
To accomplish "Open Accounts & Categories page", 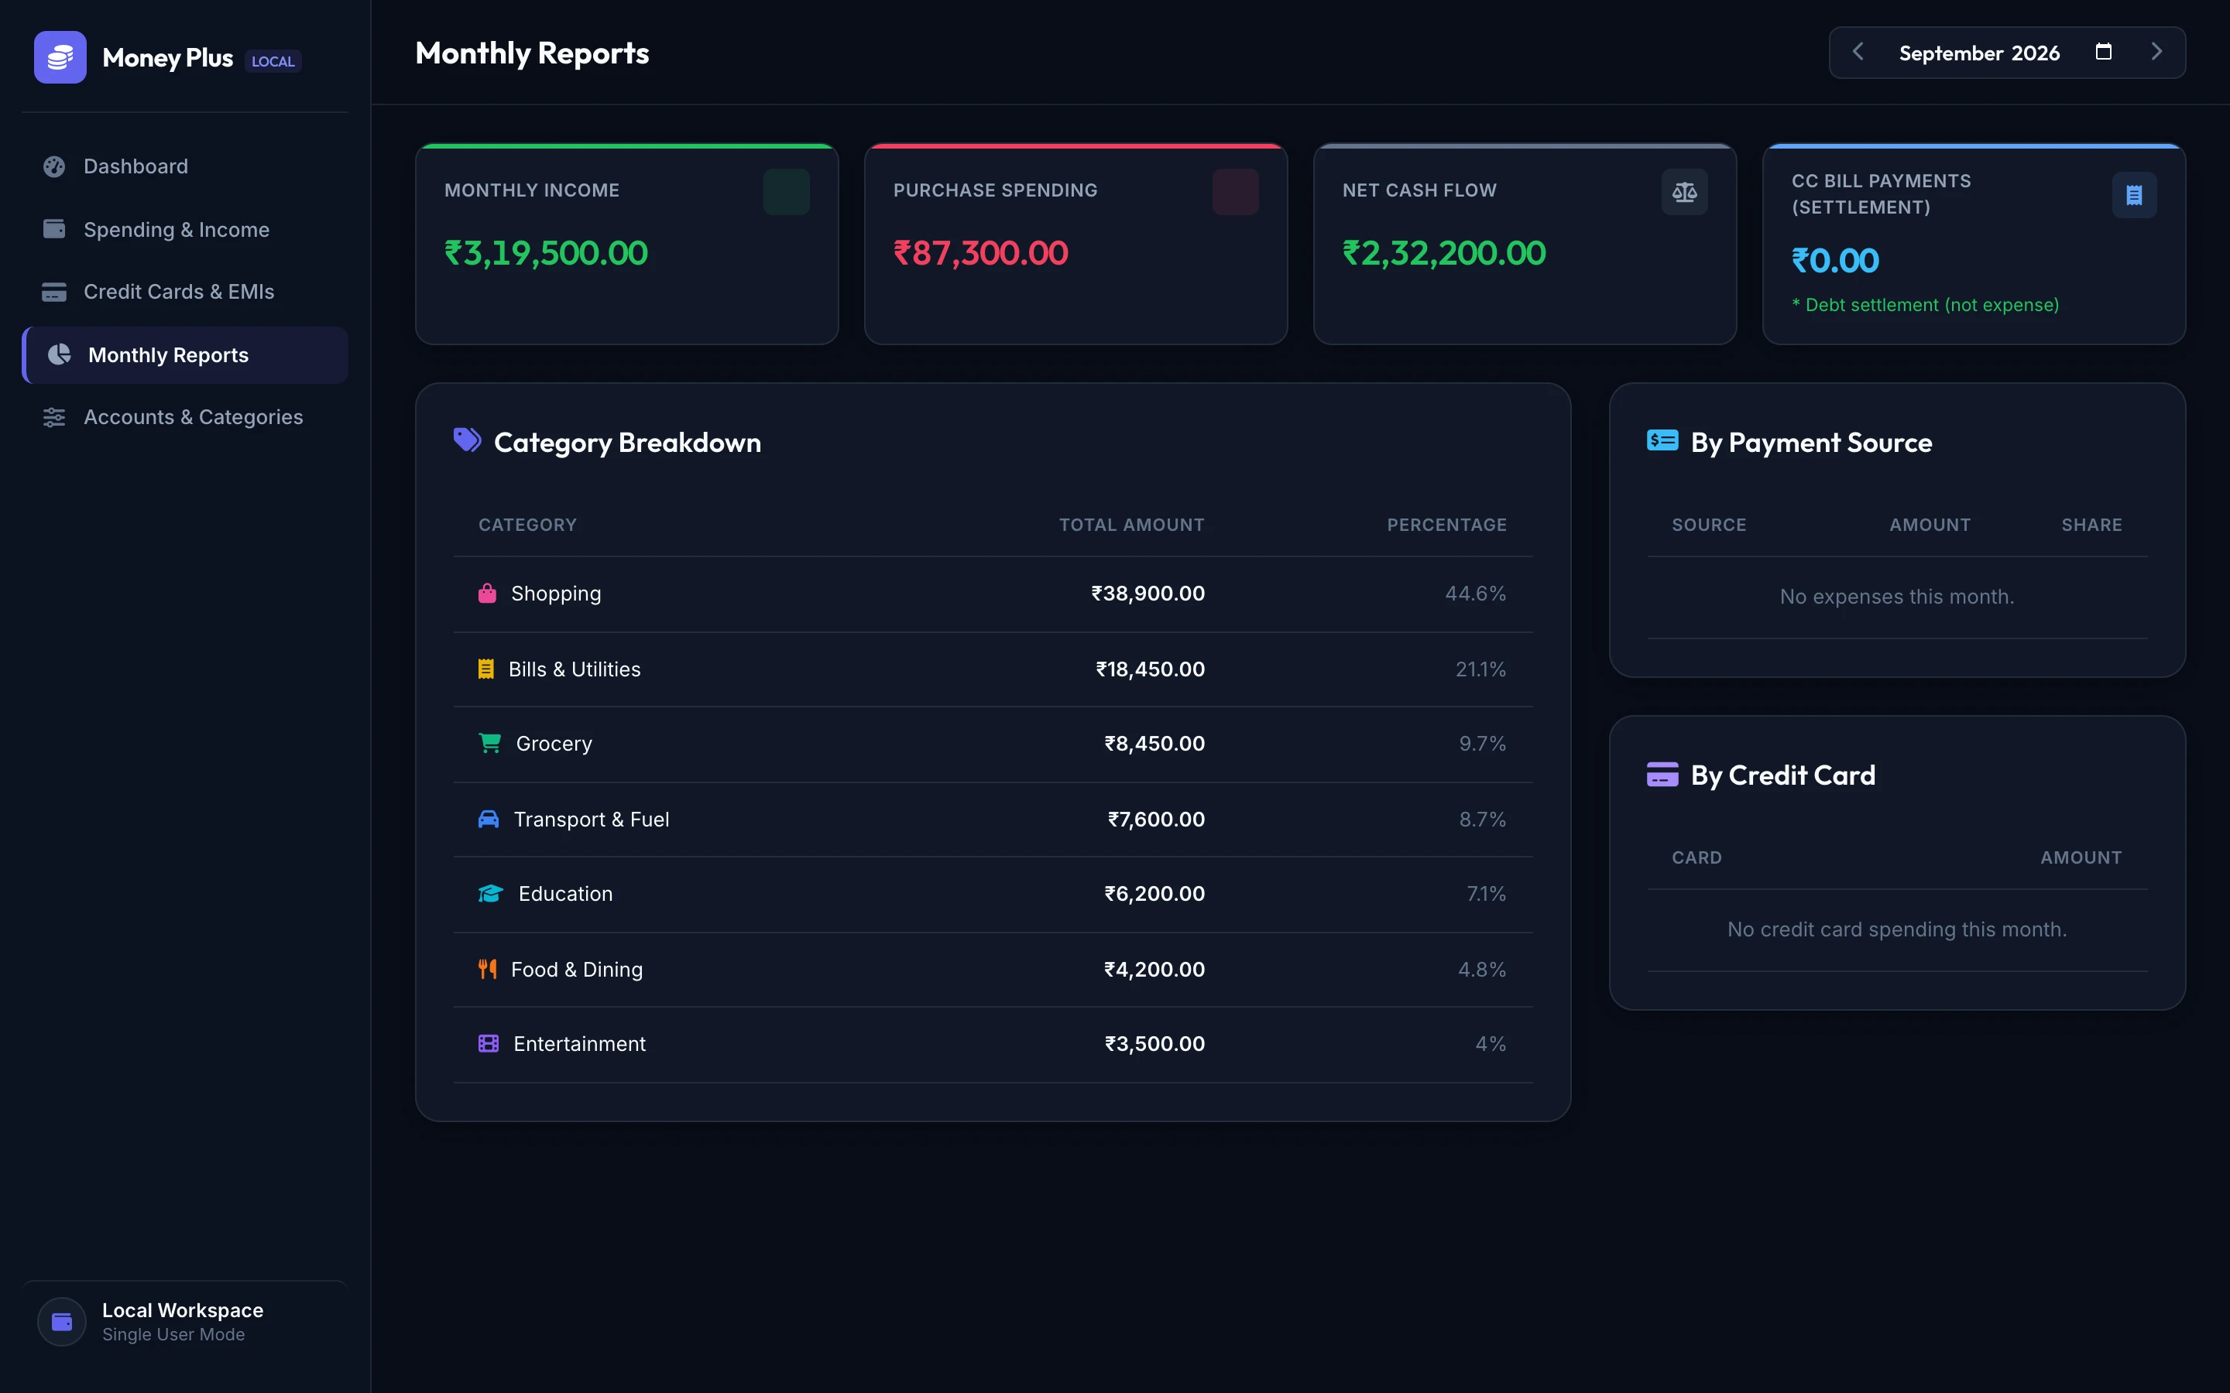I will click(x=185, y=417).
